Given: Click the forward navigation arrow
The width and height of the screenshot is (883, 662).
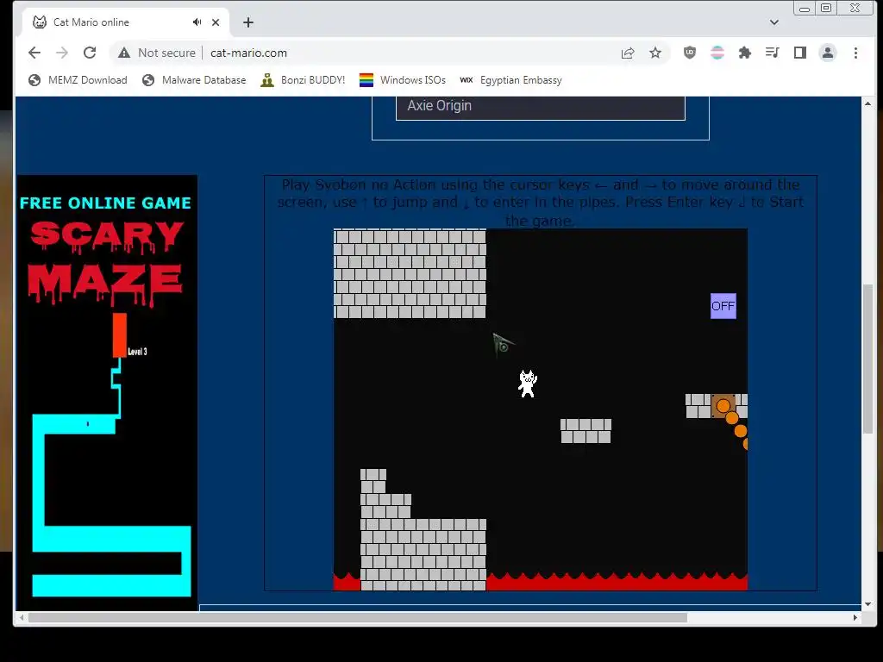Looking at the screenshot, I should (x=62, y=53).
